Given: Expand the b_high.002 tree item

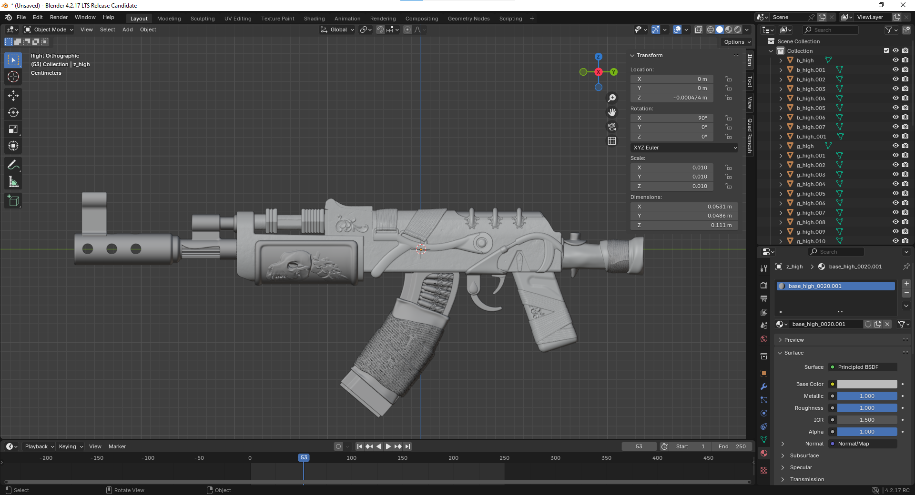Looking at the screenshot, I should 781,79.
